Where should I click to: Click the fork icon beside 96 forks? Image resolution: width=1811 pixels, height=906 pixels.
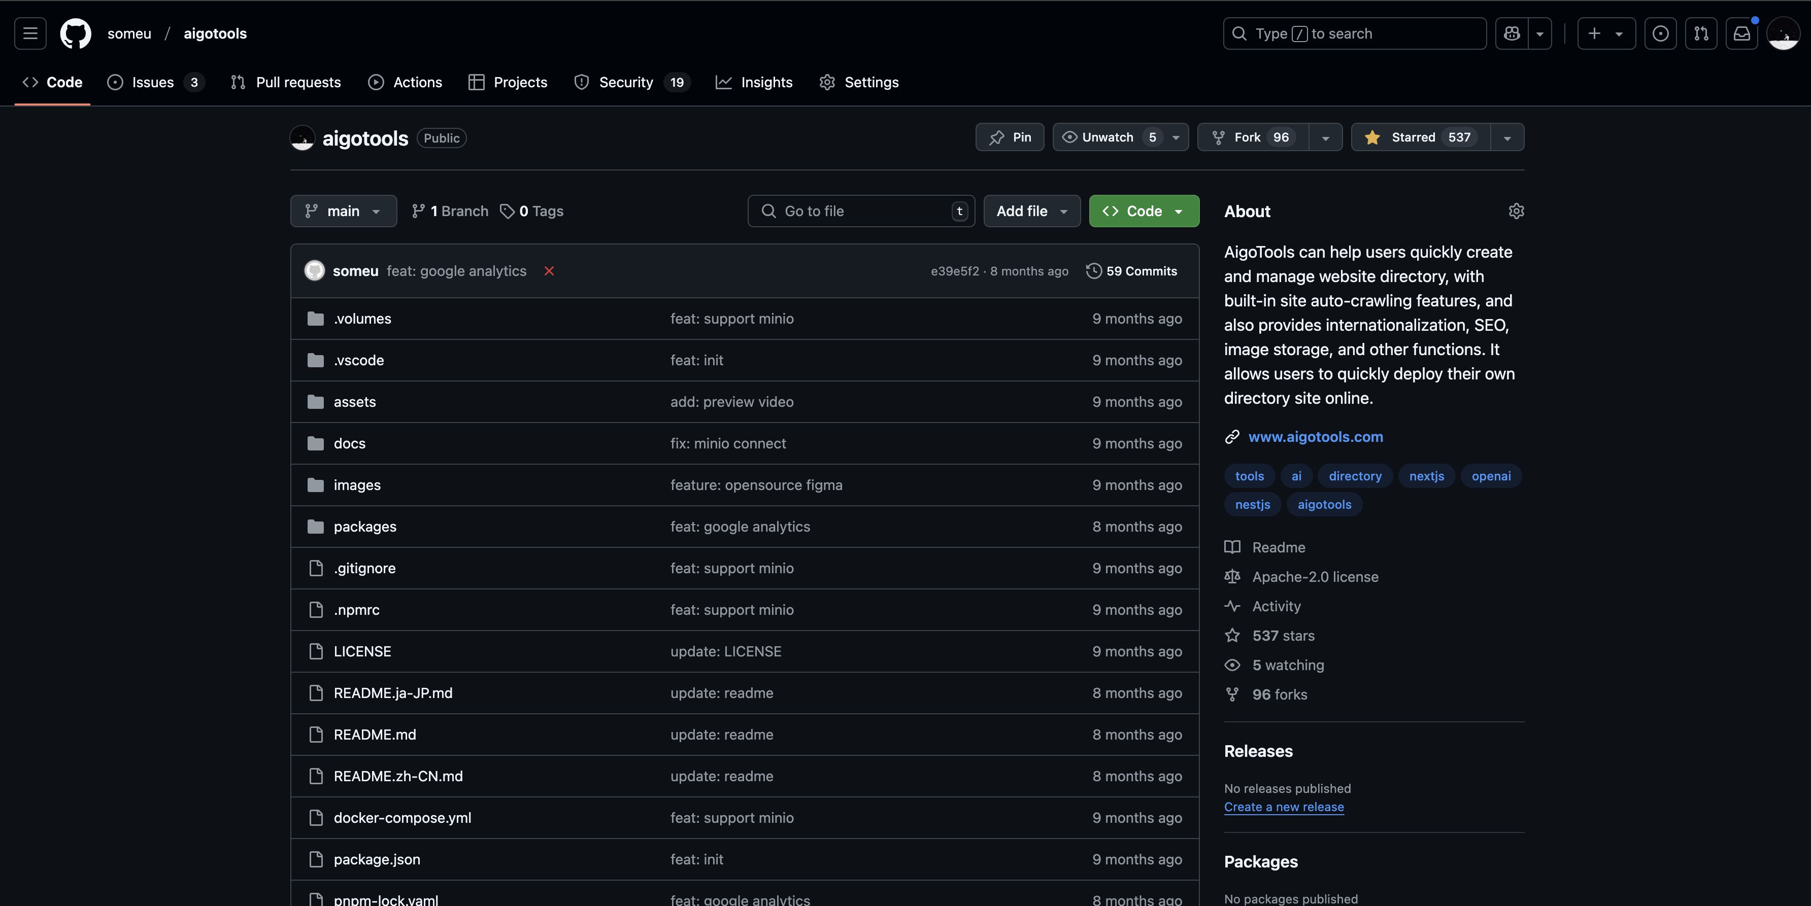tap(1232, 695)
